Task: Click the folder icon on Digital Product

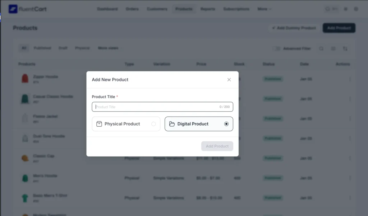Action: [172, 124]
